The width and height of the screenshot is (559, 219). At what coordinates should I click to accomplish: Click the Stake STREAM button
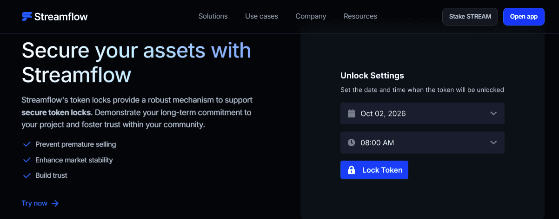470,17
